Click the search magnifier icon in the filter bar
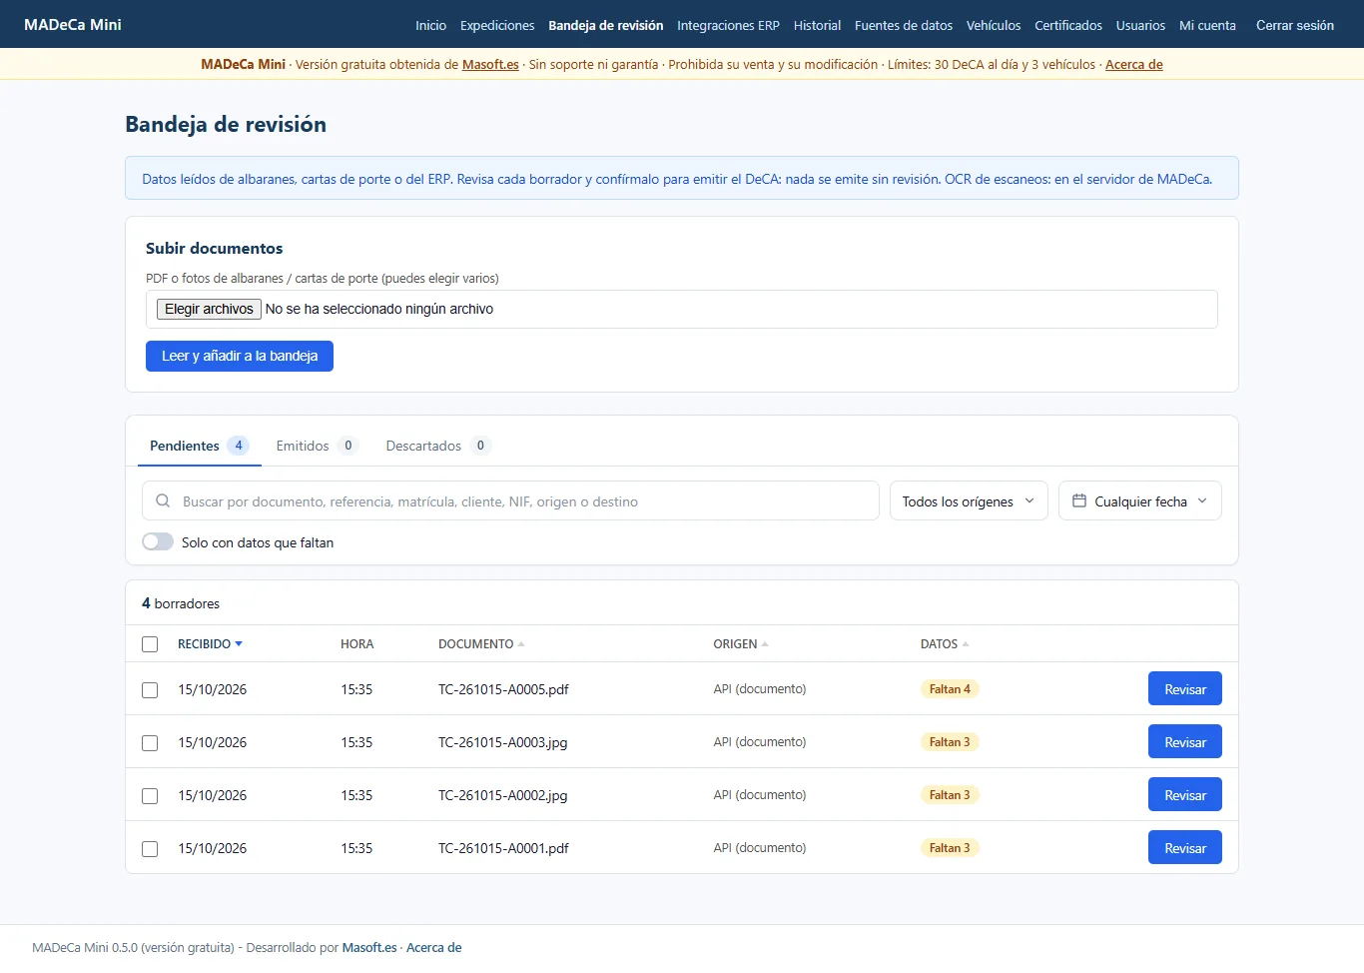Image resolution: width=1364 pixels, height=973 pixels. (163, 500)
